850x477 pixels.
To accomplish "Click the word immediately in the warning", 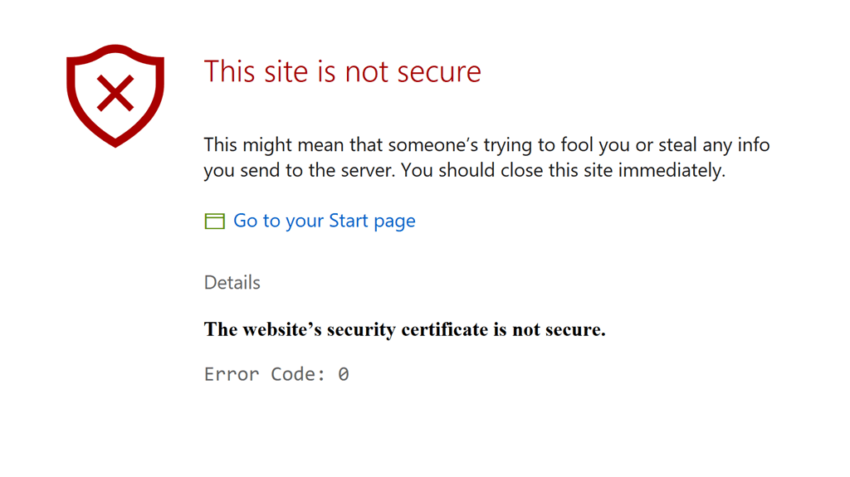I will 672,170.
